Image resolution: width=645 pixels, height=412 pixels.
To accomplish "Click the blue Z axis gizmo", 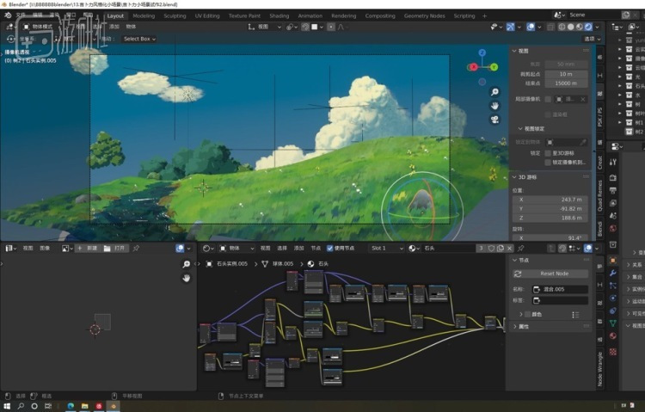I will coord(482,52).
